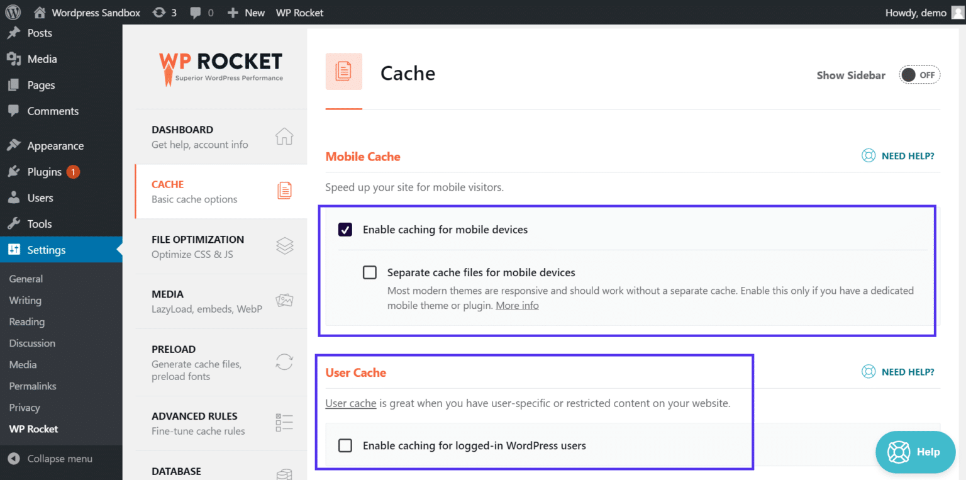Switch the Show Sidebar toggle on
The image size is (966, 480).
919,74
